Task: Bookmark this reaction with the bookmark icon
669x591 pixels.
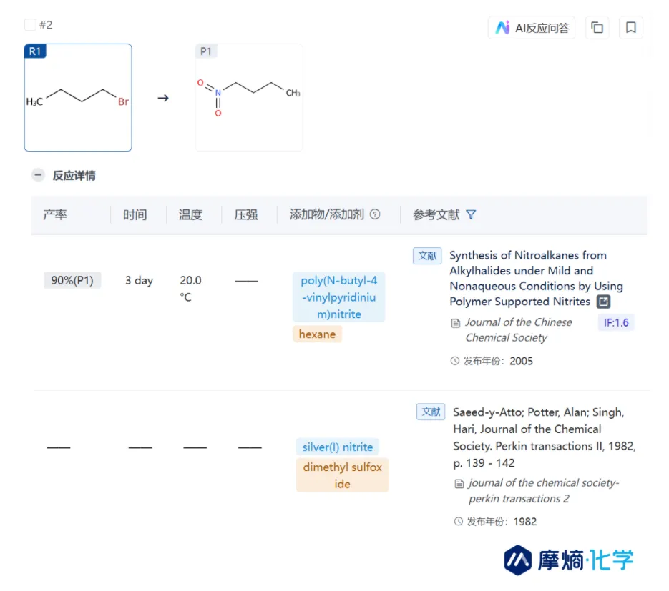Action: [x=630, y=28]
